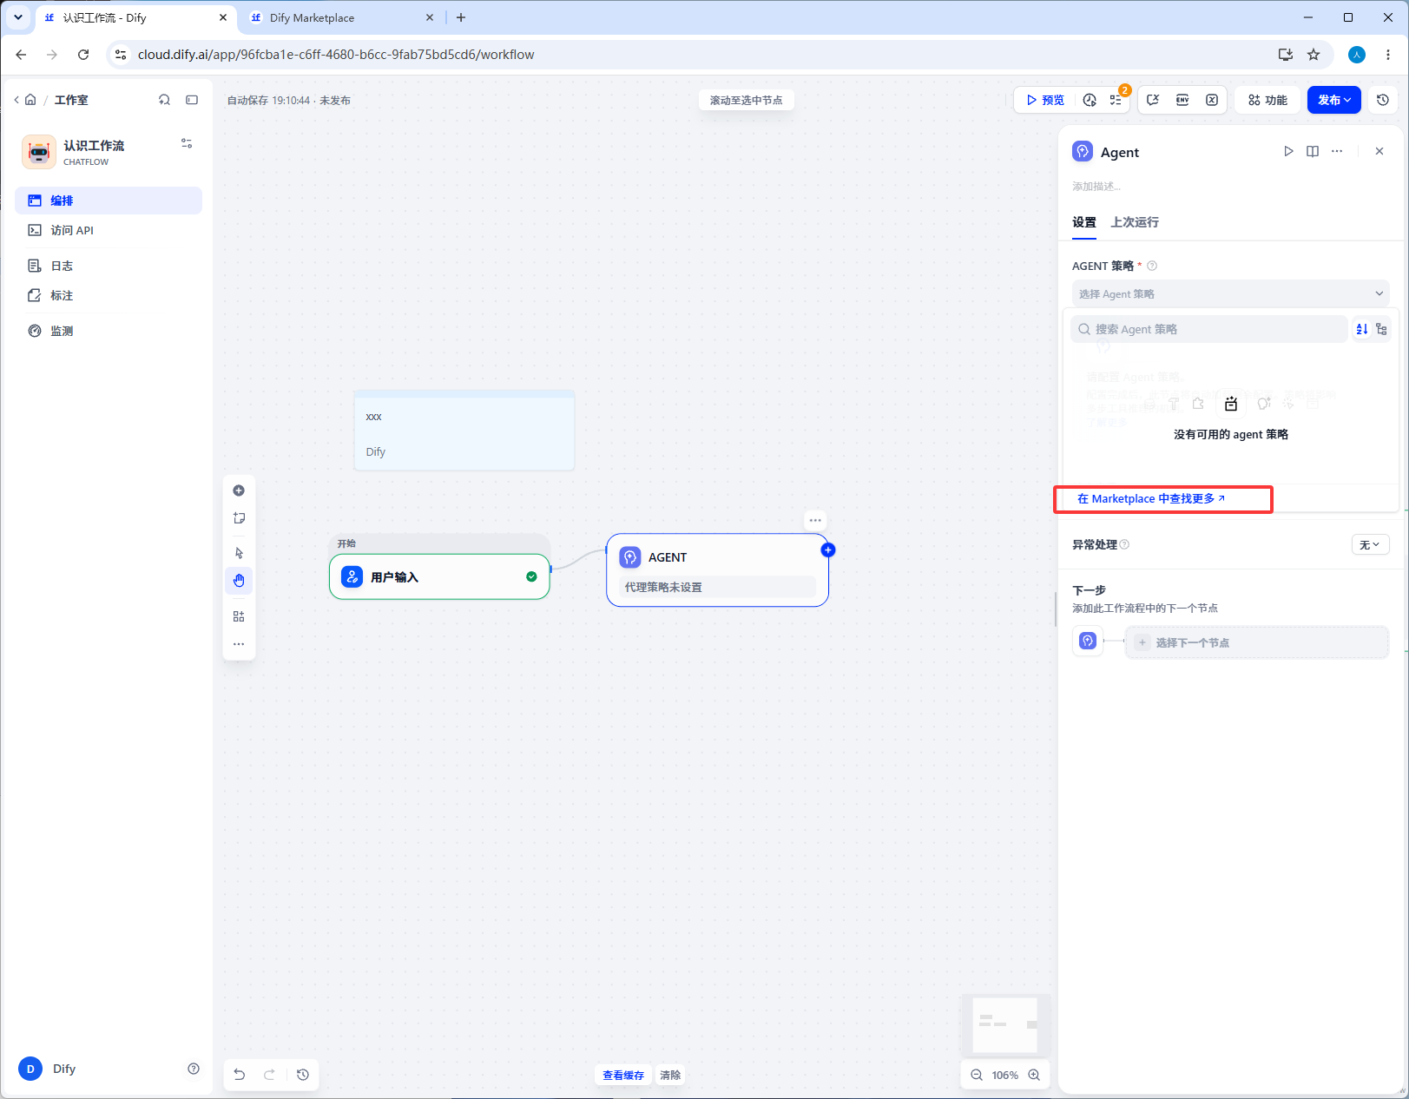
Task: Open the 106% zoom level menu
Action: tap(1005, 1075)
